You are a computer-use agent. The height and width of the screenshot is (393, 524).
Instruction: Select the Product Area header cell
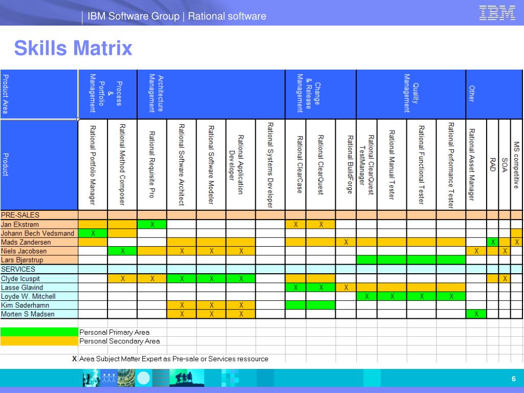click(39, 94)
